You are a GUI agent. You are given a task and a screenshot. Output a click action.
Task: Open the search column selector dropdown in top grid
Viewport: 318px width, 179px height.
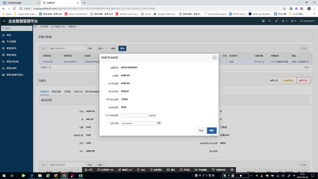coord(44,49)
